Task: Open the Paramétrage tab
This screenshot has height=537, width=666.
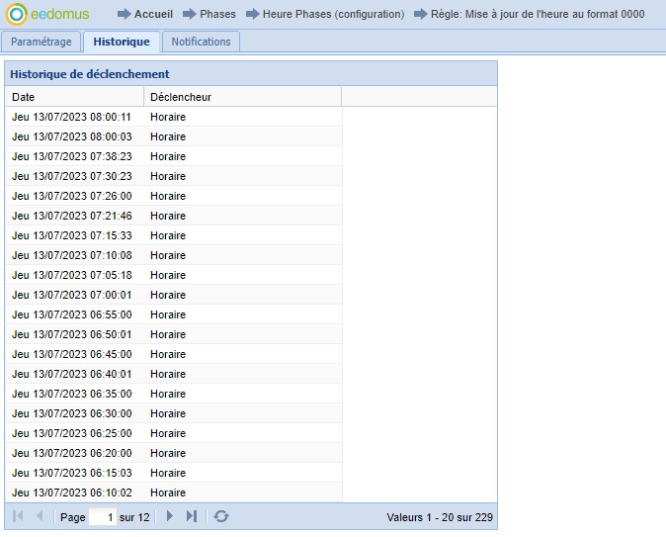Action: tap(42, 42)
